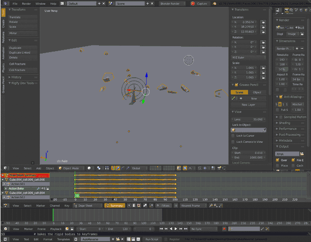Enable Placeholders output checkbox

coord(278,165)
